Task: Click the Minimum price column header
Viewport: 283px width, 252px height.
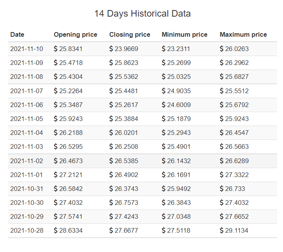Action: click(184, 35)
